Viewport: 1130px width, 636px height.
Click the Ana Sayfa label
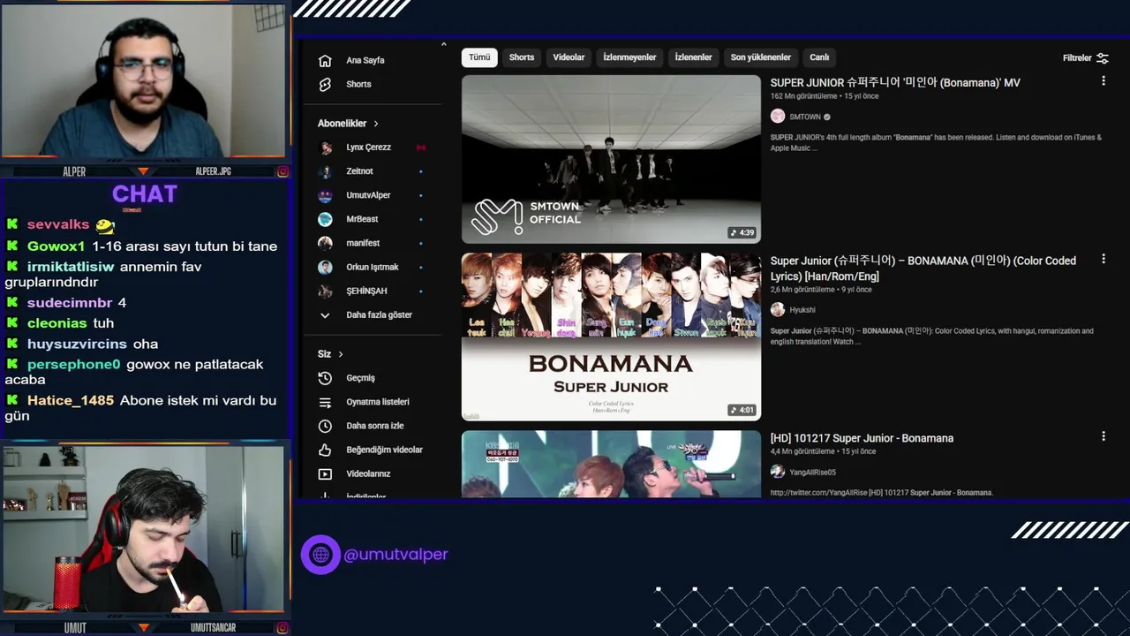(x=365, y=60)
